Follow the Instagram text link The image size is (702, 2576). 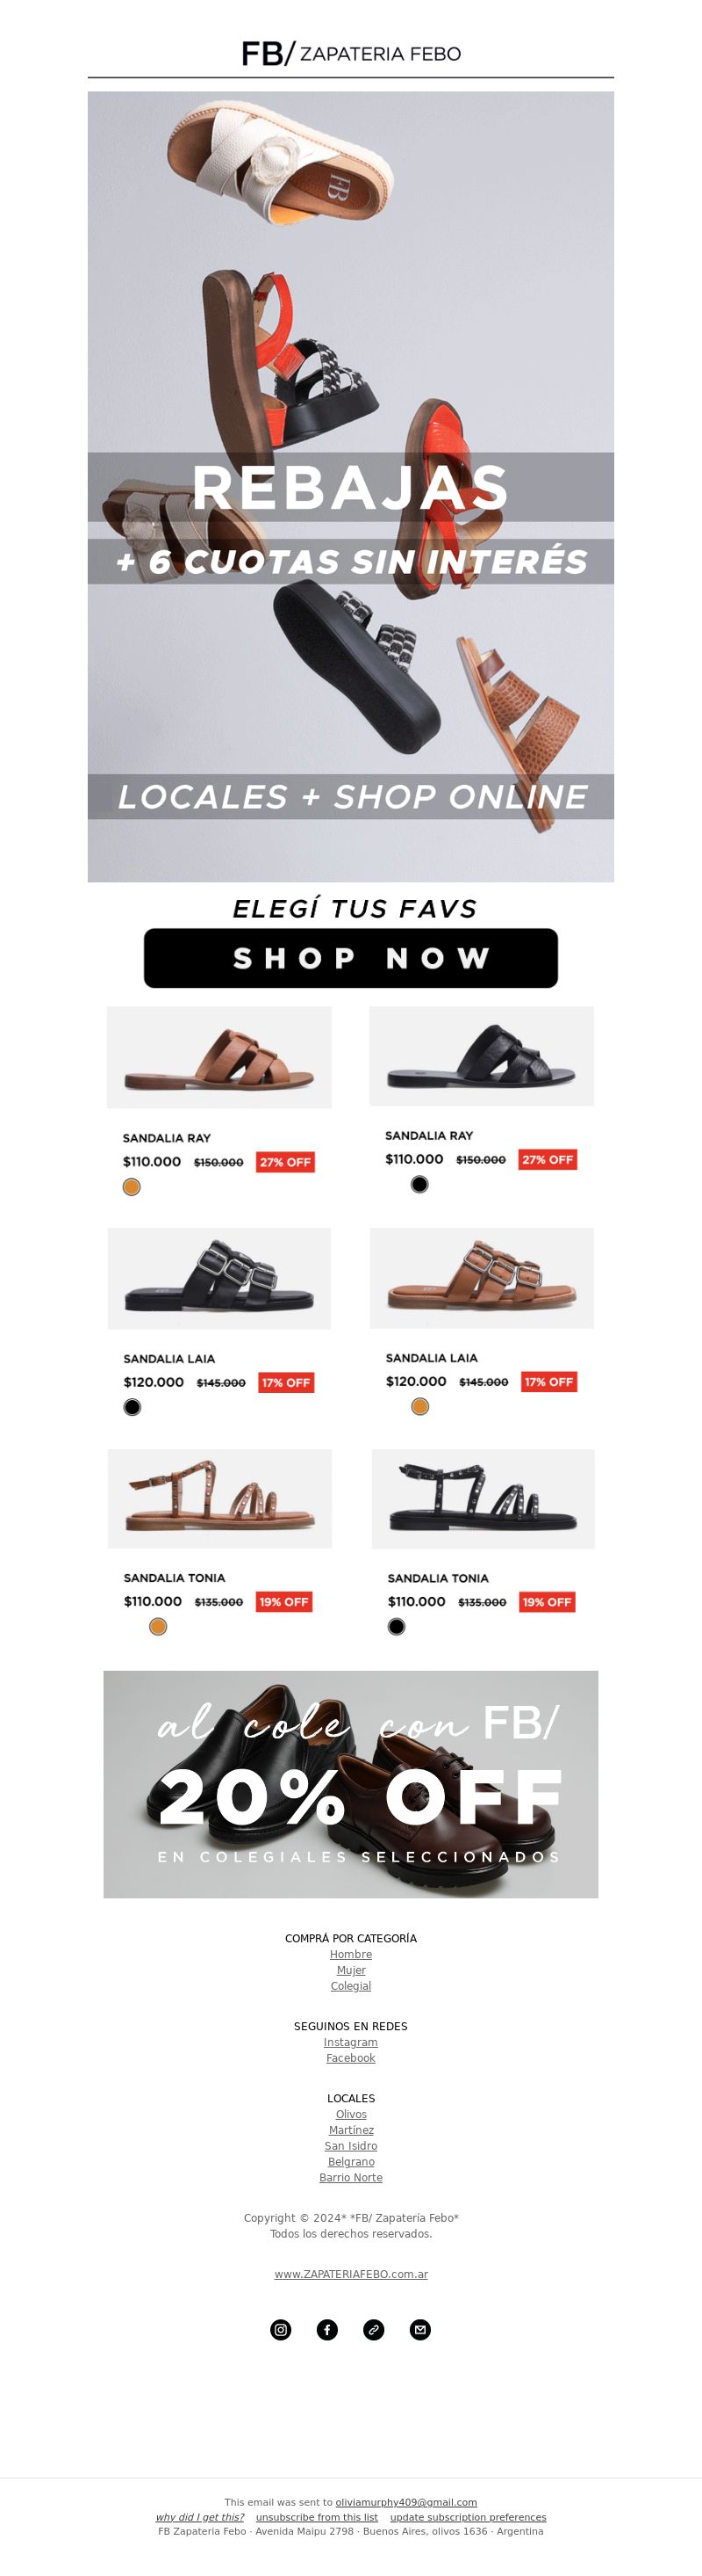[x=350, y=2042]
